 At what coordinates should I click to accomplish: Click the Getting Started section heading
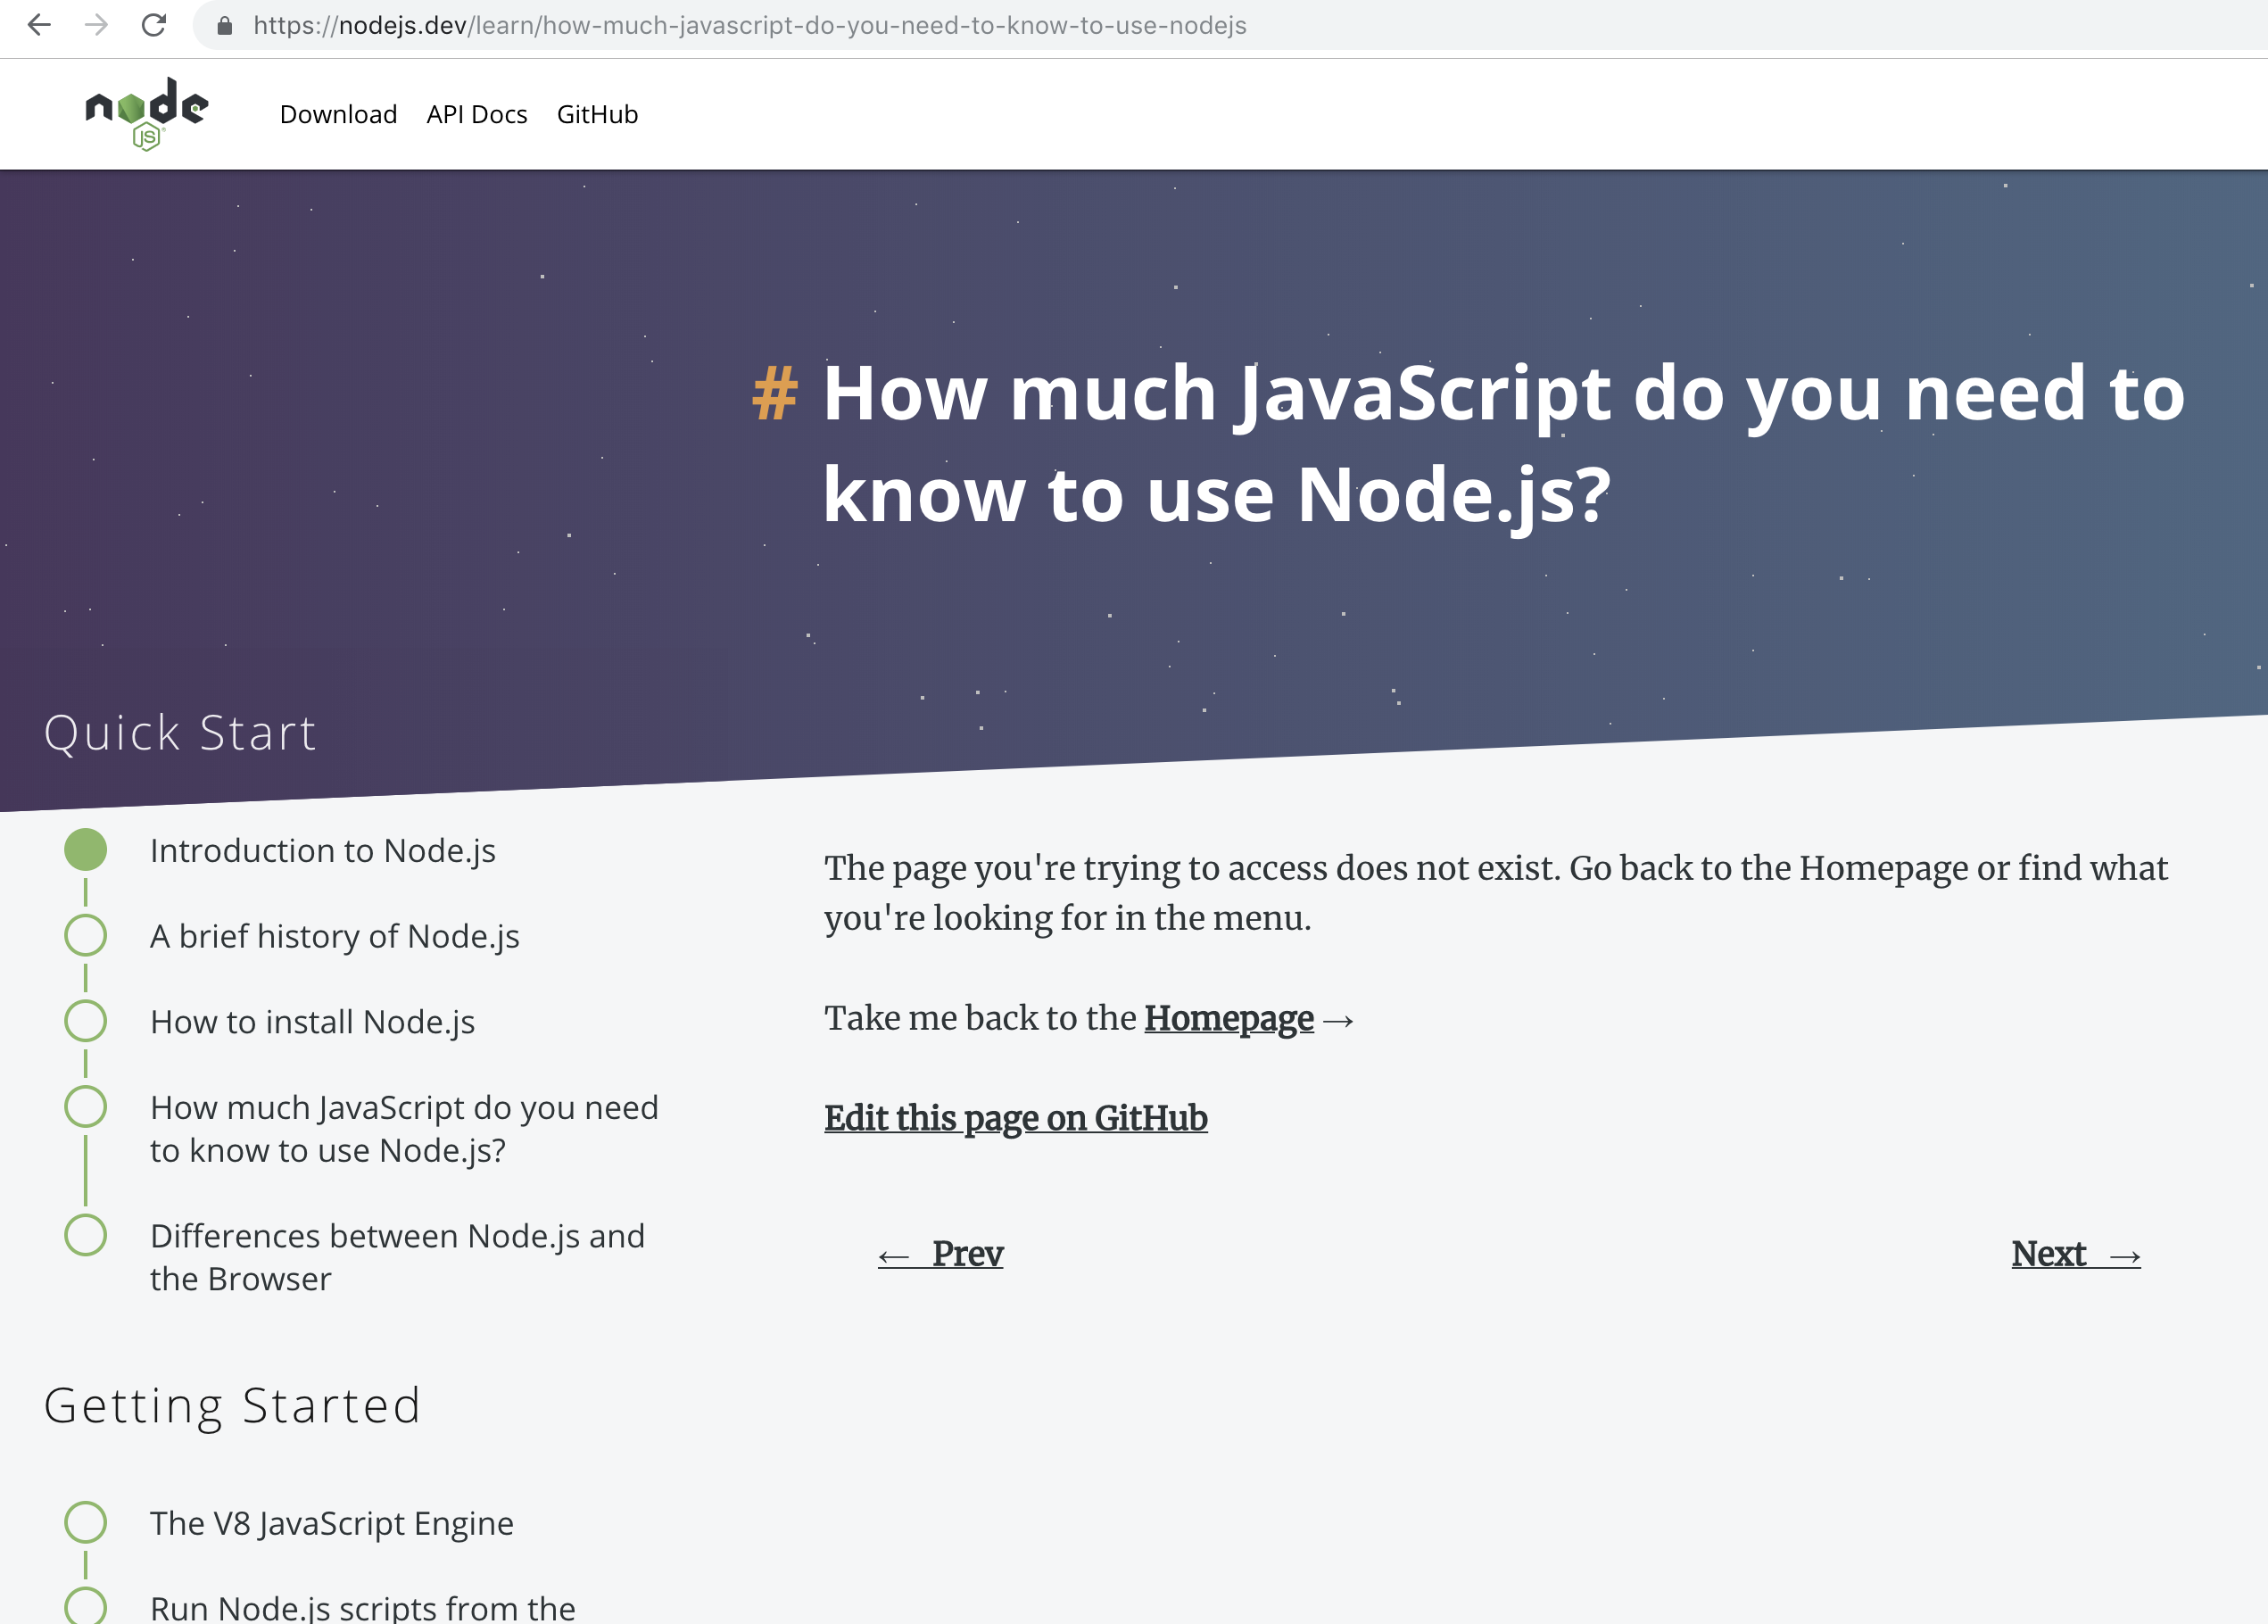(x=232, y=1406)
